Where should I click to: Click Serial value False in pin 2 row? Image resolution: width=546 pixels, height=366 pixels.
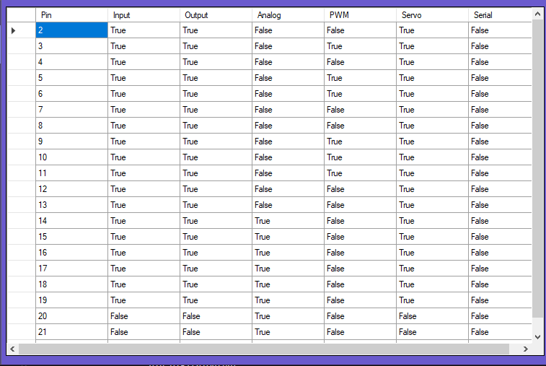tap(500, 30)
